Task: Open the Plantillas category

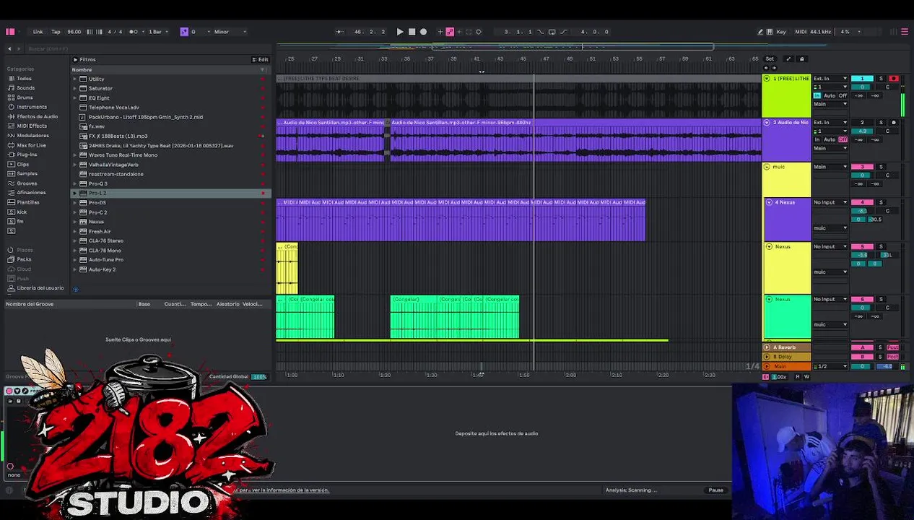Action: point(28,202)
